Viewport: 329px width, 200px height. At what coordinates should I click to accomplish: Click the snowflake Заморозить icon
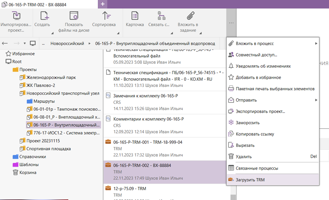point(231,123)
